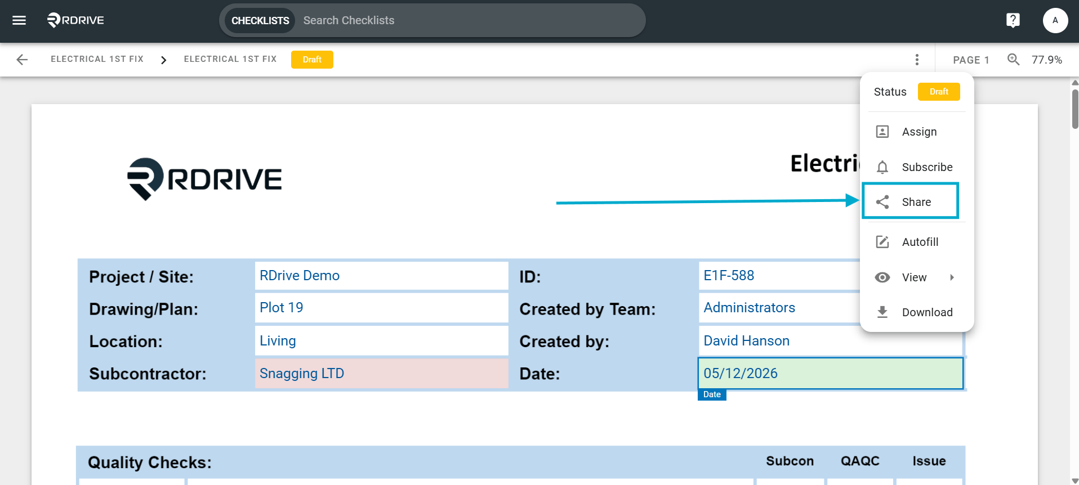Screen dimensions: 1079x485
Task: Click the CHECKLISTS button in search bar
Action: (260, 20)
